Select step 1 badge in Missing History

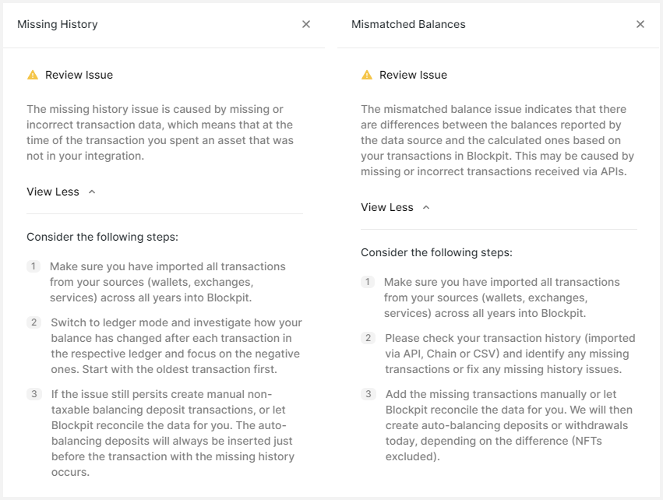[34, 266]
